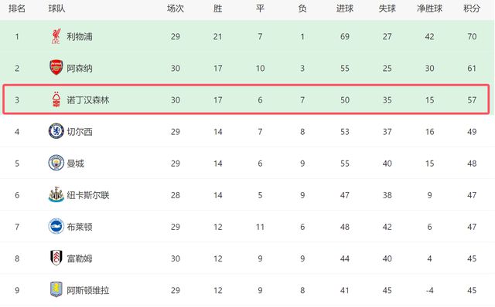Click the 球队 column header
This screenshot has width=495, height=307.
click(x=56, y=8)
